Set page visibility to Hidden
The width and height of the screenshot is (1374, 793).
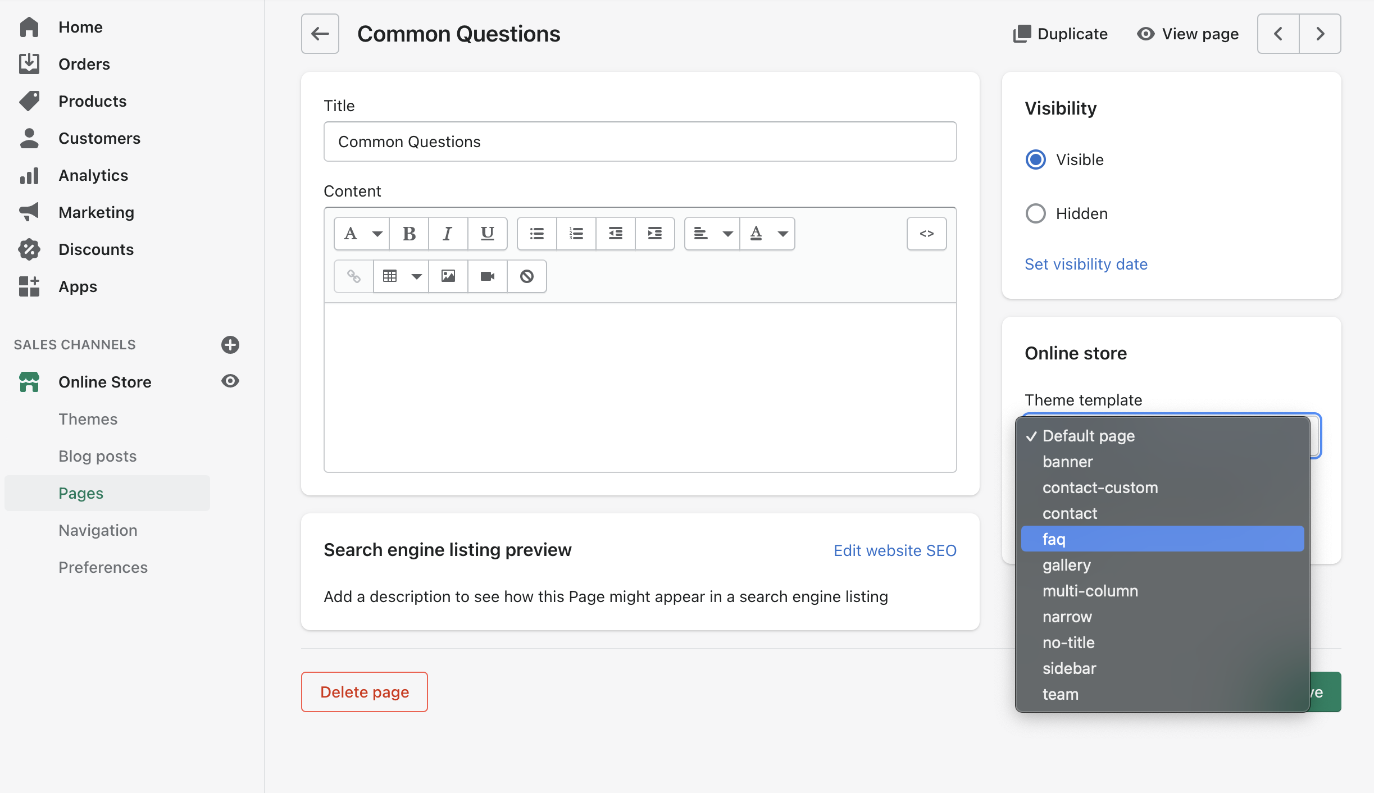pos(1035,213)
